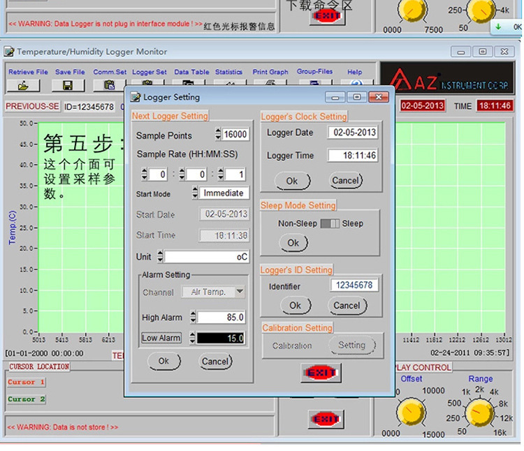The image size is (524, 451).
Task: Click the Low Alarm value field
Action: [x=221, y=339]
